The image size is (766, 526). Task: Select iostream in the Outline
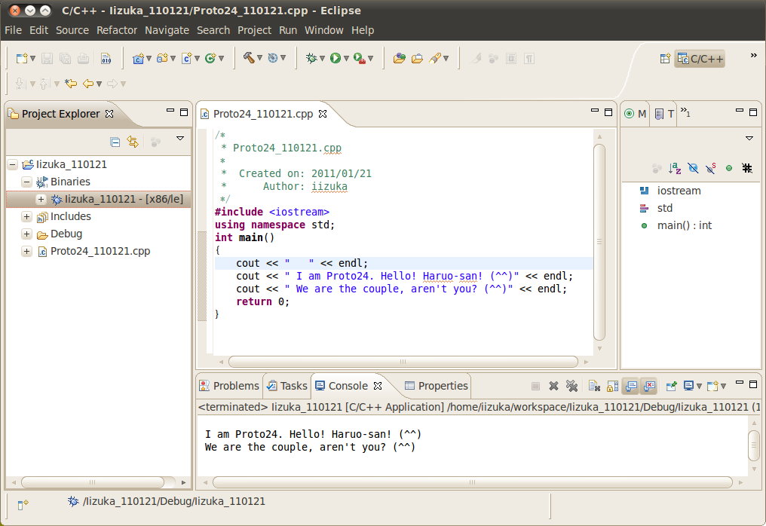(679, 191)
